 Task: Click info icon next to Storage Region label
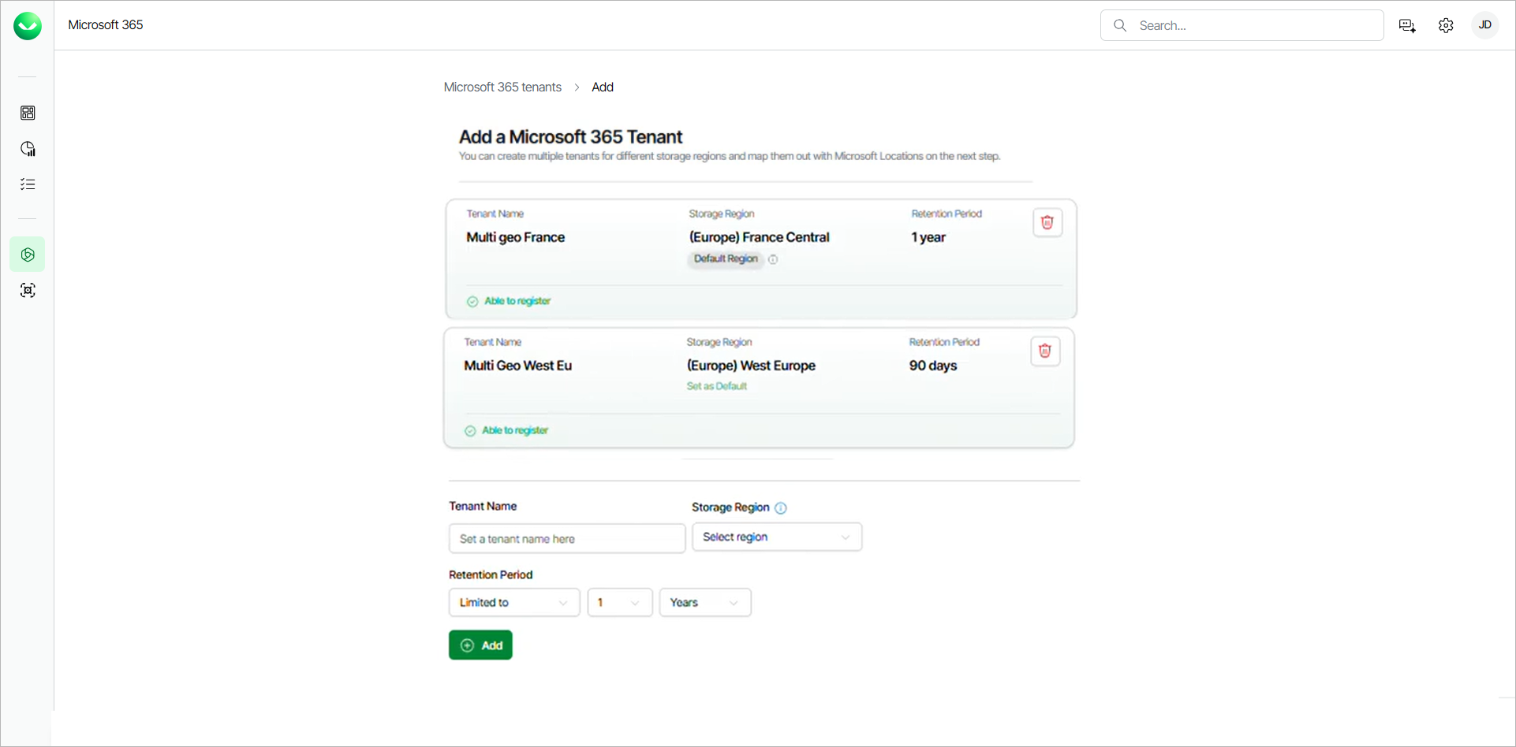[781, 508]
